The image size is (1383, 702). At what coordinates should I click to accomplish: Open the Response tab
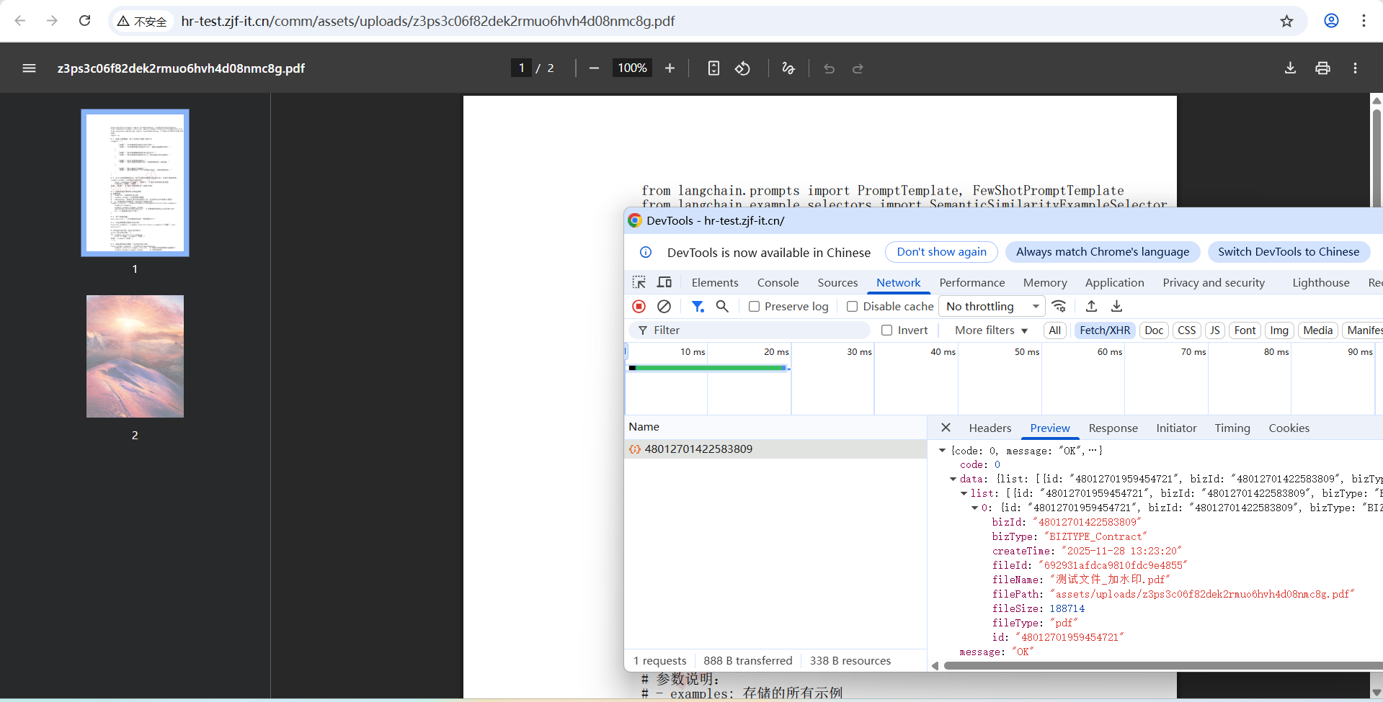point(1113,428)
